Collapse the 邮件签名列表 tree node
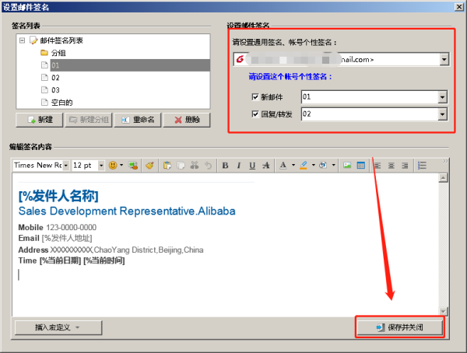 [22, 40]
